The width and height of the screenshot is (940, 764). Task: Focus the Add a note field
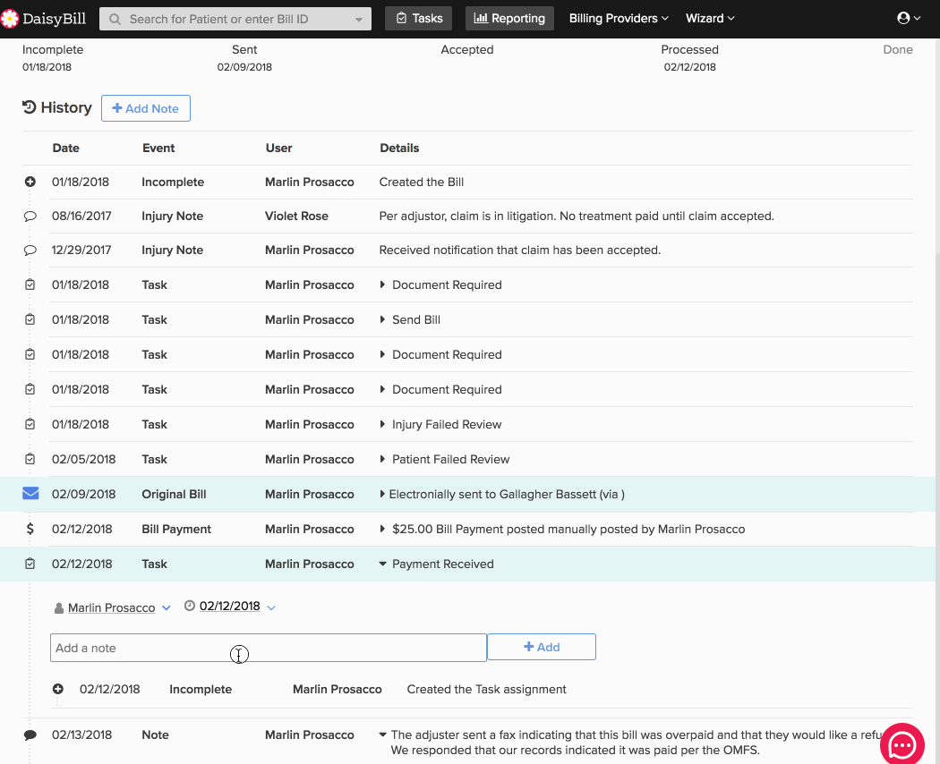(x=268, y=648)
